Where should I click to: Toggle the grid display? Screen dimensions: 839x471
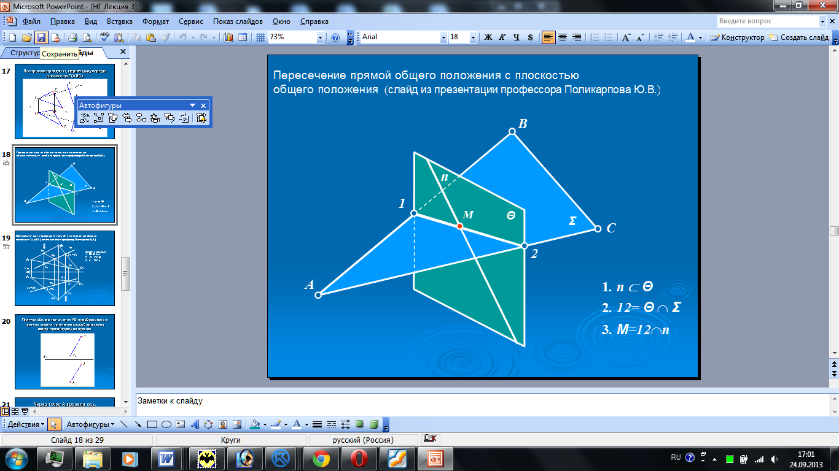click(x=260, y=37)
